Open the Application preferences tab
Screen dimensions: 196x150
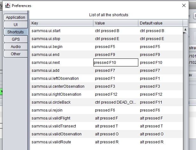click(16, 17)
